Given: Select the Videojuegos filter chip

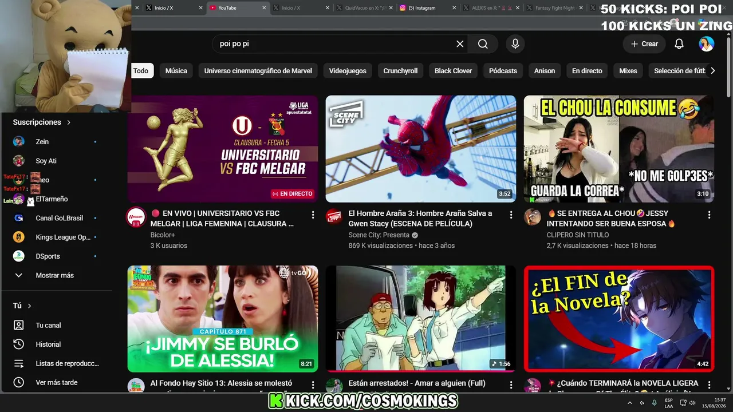Looking at the screenshot, I should [348, 71].
